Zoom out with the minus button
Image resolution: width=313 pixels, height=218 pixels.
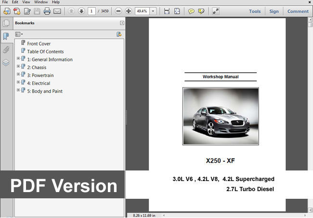(x=118, y=11)
